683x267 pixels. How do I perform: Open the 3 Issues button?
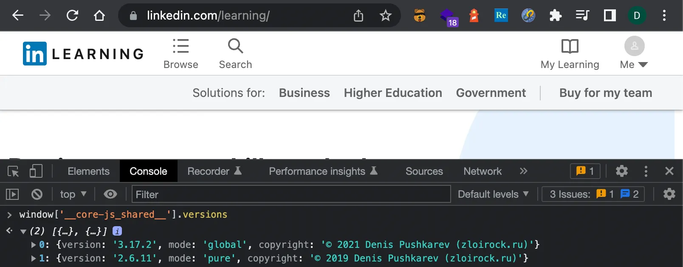593,194
